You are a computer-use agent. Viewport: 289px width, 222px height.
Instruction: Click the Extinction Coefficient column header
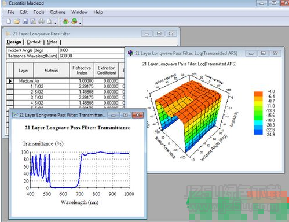[x=107, y=71]
